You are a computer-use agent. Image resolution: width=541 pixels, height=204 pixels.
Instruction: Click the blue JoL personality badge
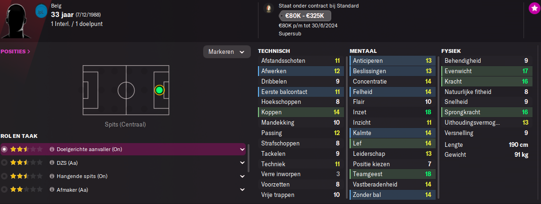coord(41,11)
